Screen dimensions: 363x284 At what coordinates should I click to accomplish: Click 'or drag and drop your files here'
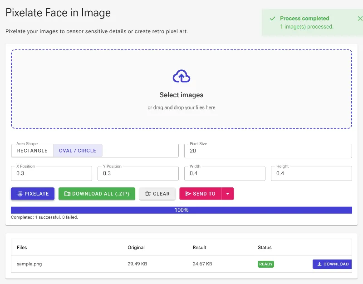181,108
